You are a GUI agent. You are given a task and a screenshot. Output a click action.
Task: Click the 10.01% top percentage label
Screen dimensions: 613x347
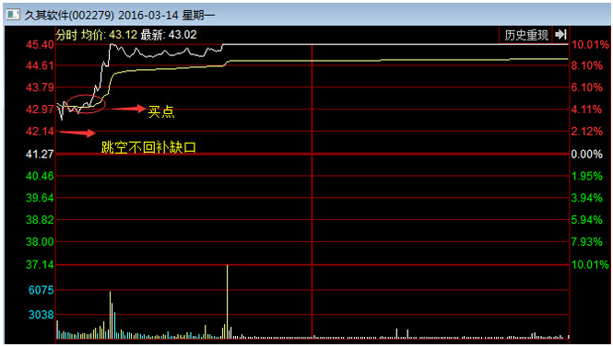(x=590, y=44)
